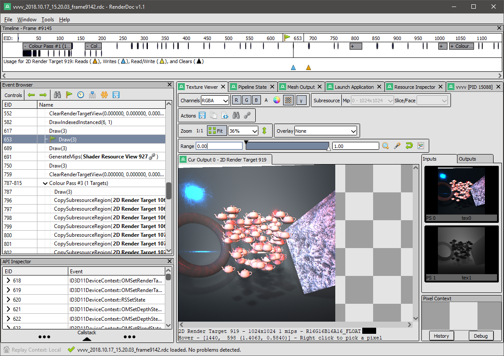Image resolution: width=504 pixels, height=356 pixels.
Task: Click the Debug button
Action: 481,336
